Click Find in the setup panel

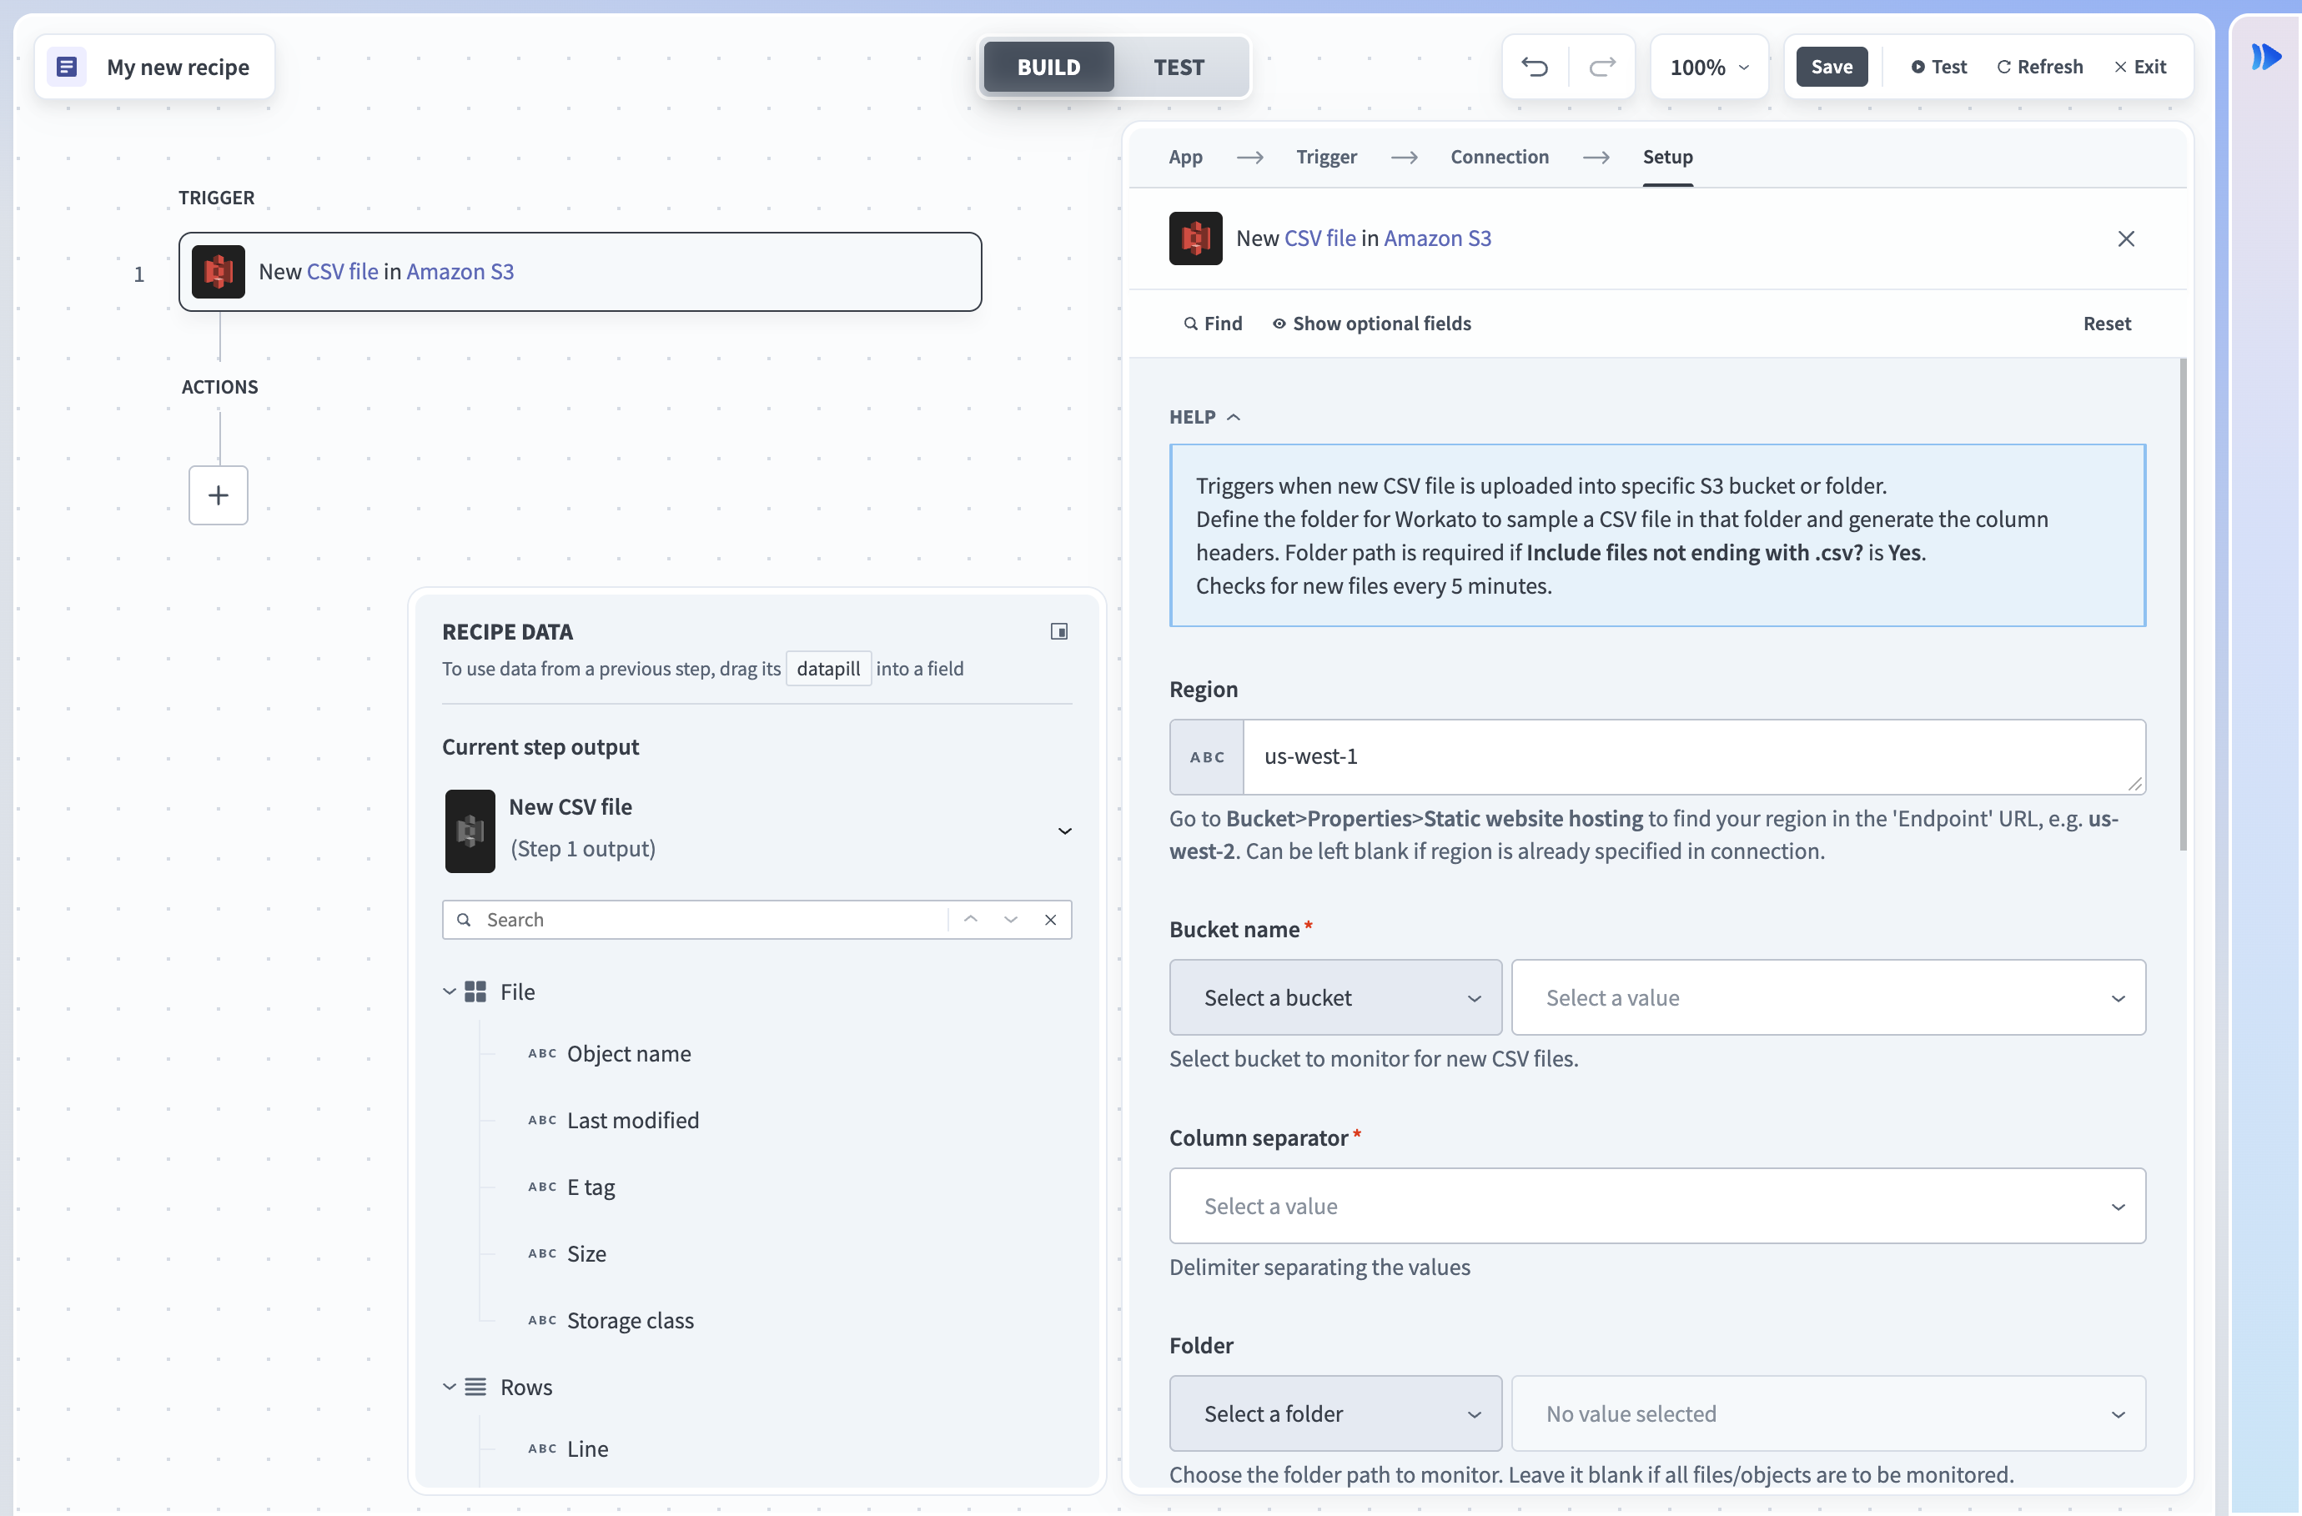coord(1213,324)
